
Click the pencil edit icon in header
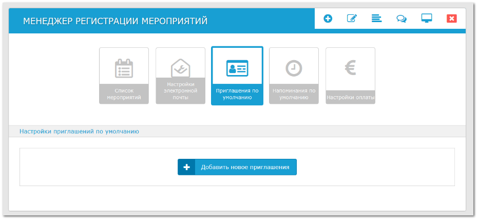(x=352, y=19)
